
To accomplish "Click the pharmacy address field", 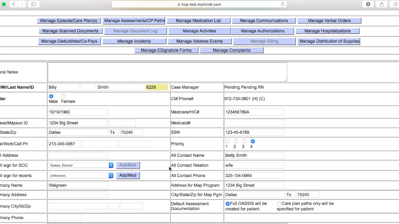I will coord(78,195).
